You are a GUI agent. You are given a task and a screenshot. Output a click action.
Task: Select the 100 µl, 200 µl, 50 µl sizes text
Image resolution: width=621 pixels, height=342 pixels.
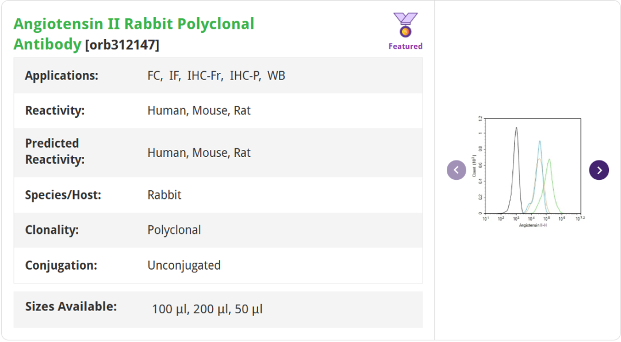207,309
